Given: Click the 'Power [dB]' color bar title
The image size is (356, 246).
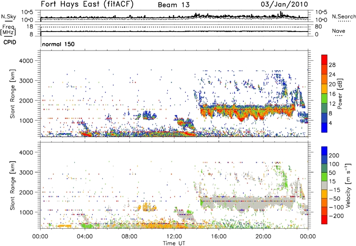Looking at the screenshot, I should 340,94.
